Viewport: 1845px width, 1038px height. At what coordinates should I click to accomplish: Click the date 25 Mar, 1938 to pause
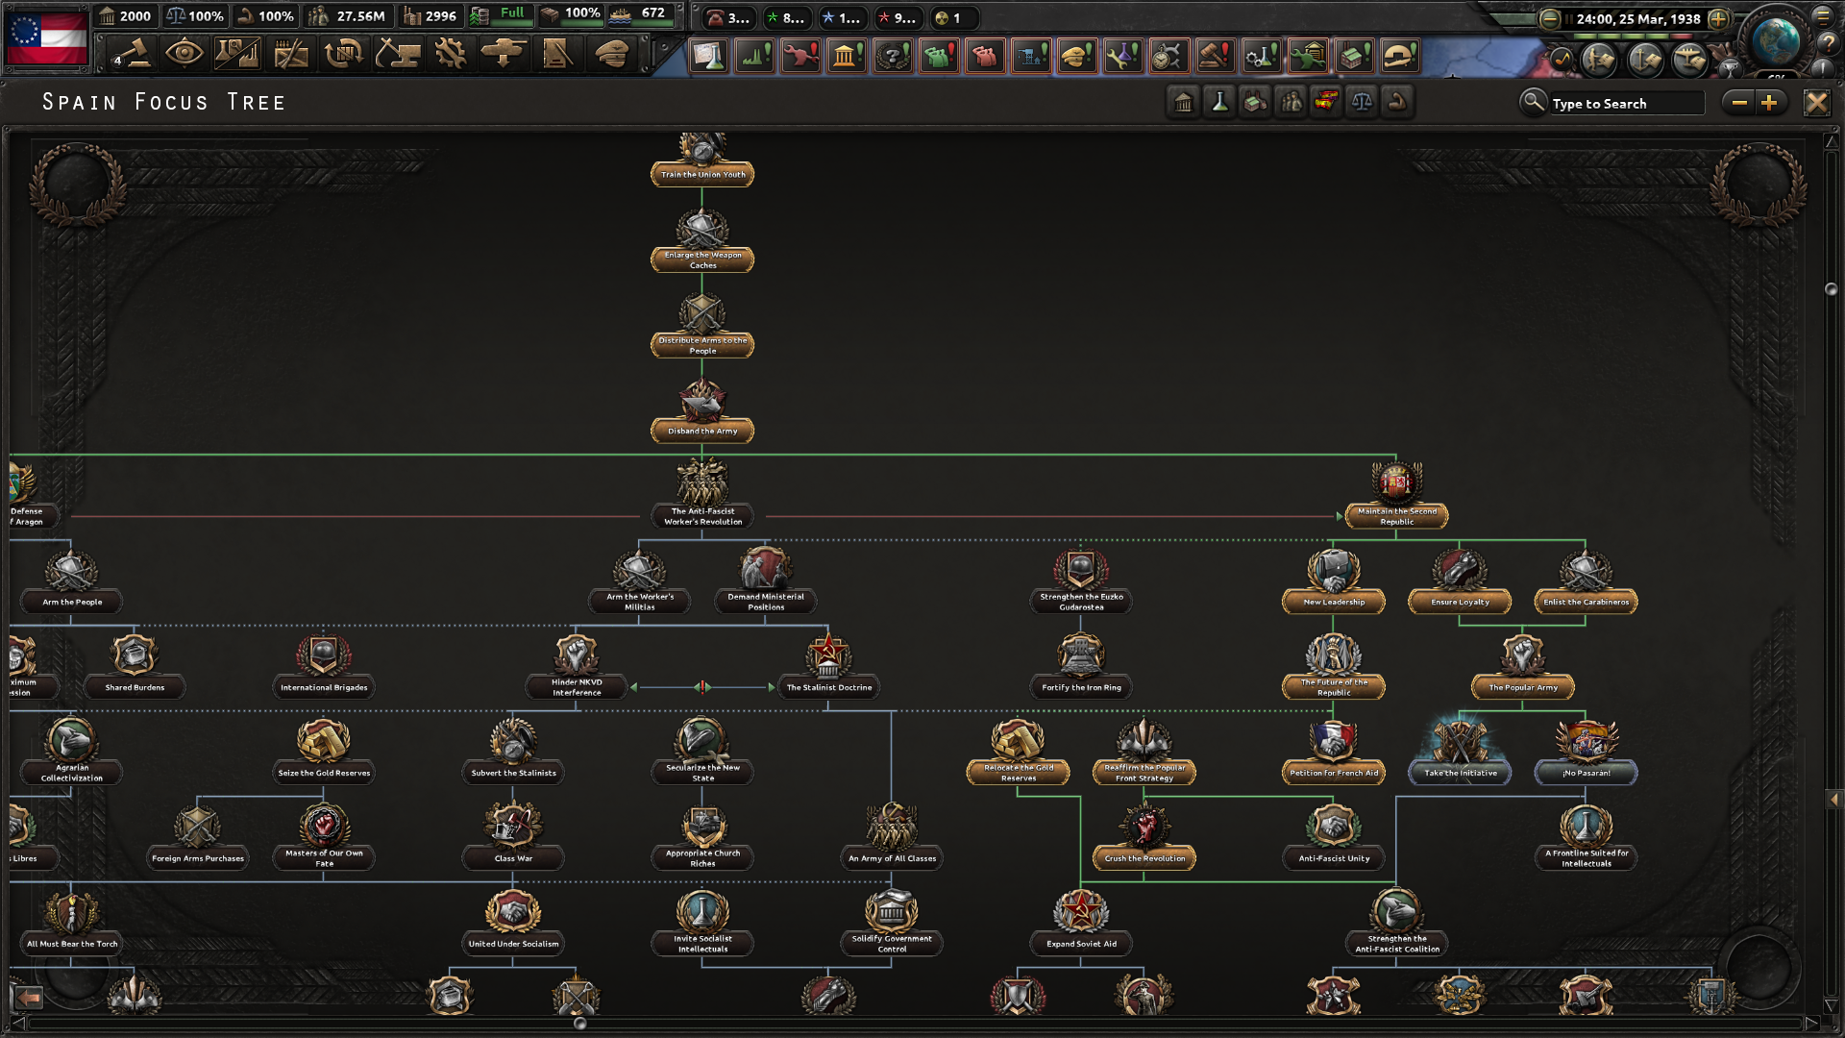(1637, 18)
